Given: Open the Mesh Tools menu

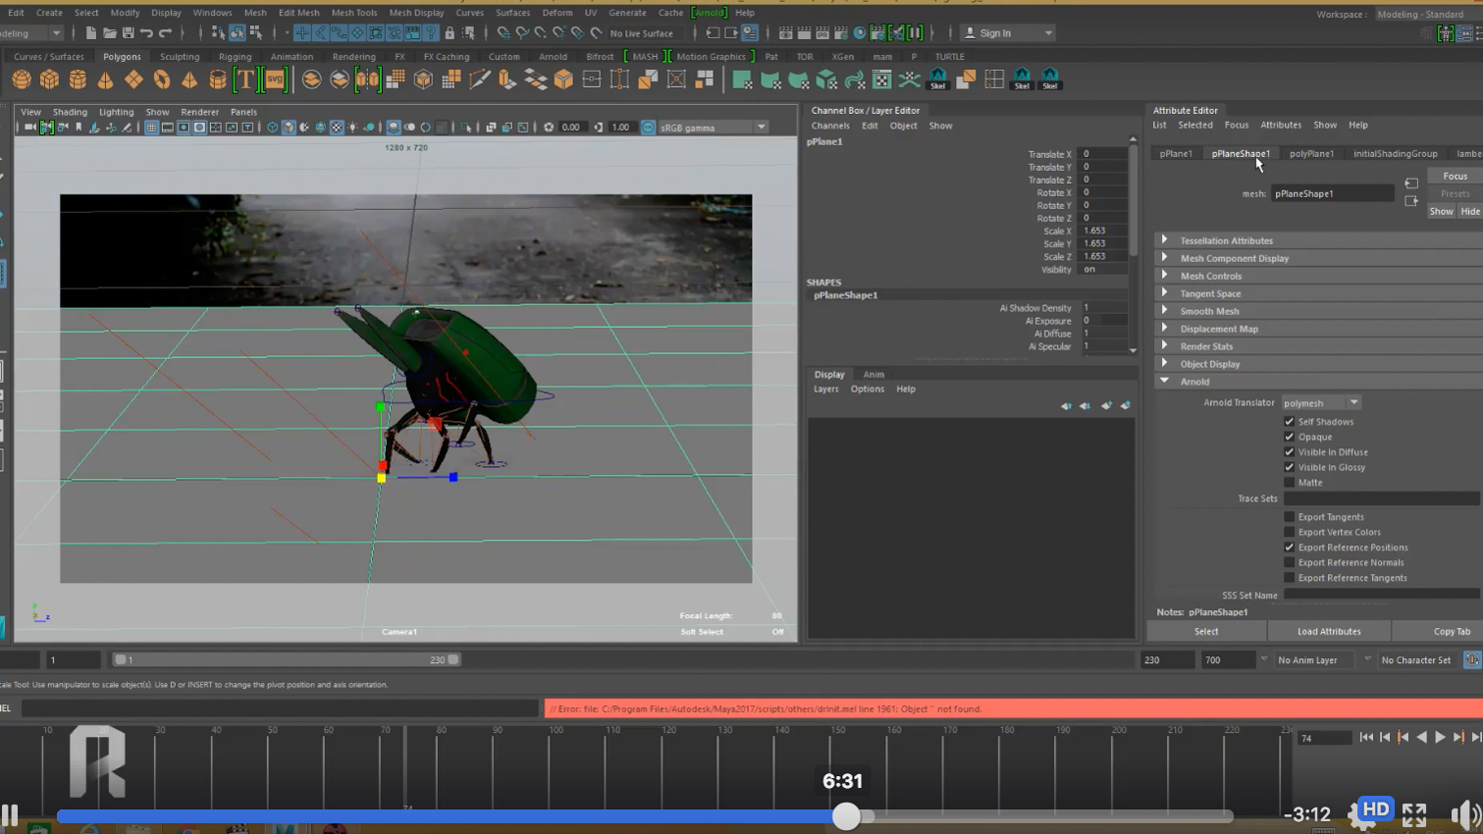Looking at the screenshot, I should click(x=353, y=13).
